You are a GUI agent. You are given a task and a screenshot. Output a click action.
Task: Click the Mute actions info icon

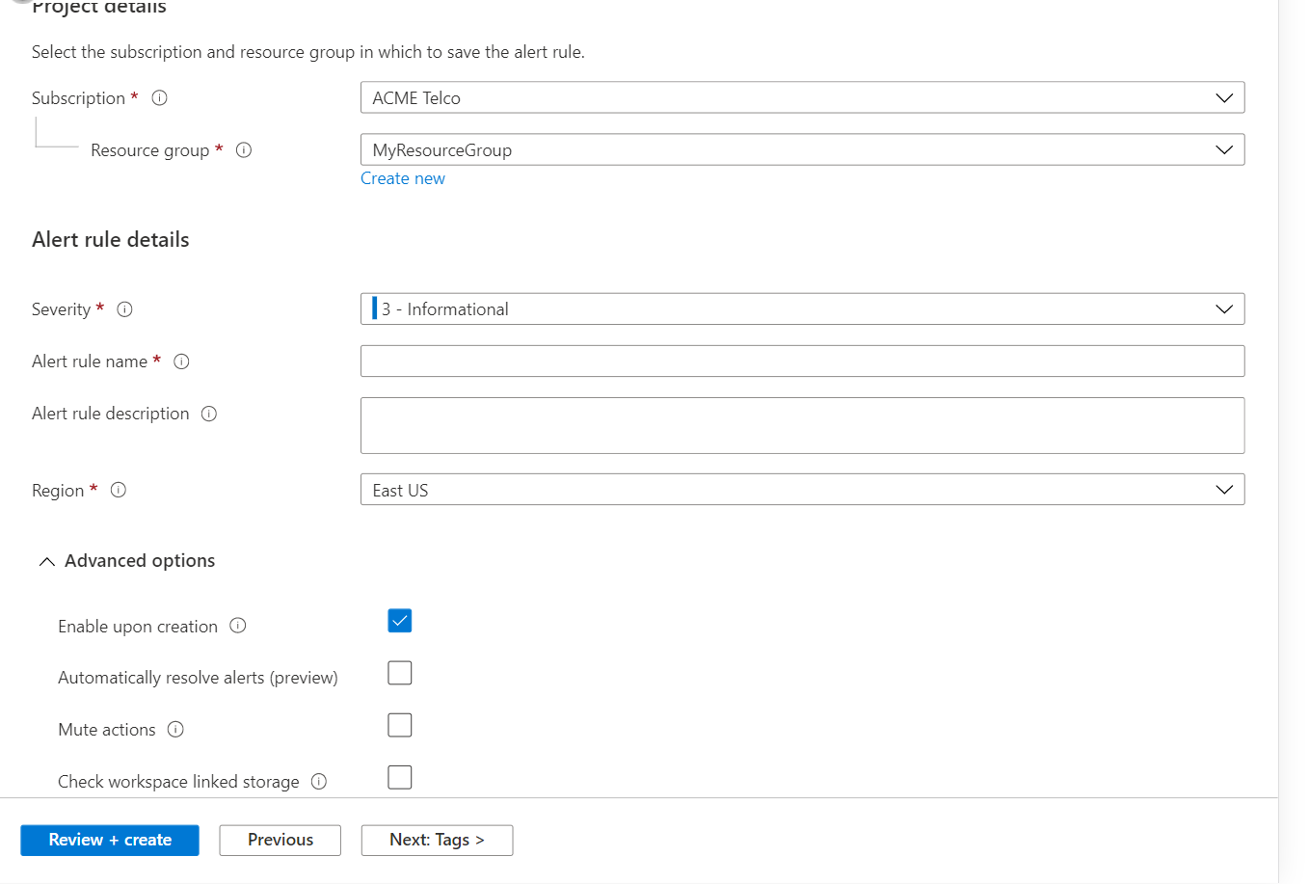175,729
